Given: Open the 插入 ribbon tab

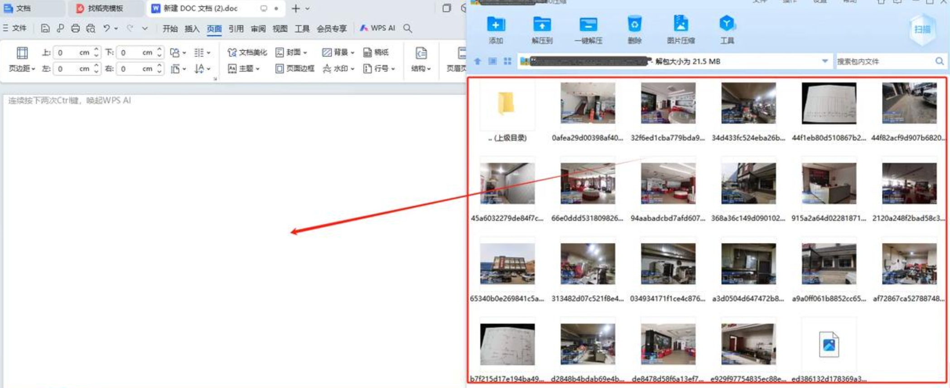Looking at the screenshot, I should pyautogui.click(x=192, y=29).
